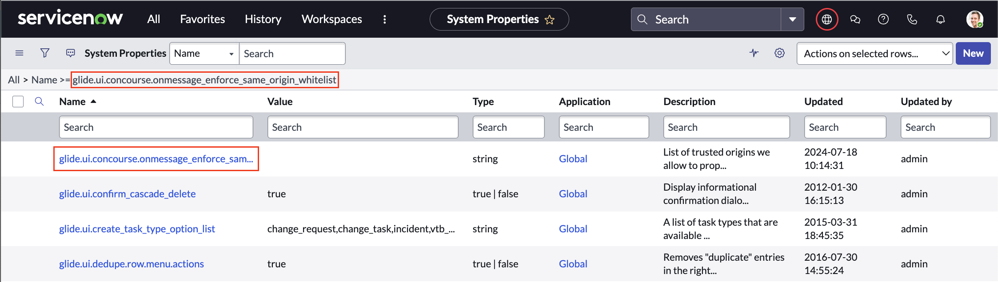Click the ServiceNow logo

coord(70,19)
